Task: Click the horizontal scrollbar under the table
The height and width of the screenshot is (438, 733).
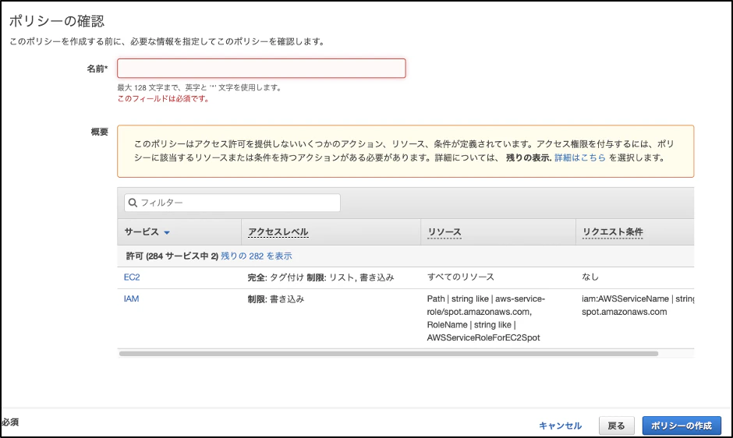Action: 388,354
